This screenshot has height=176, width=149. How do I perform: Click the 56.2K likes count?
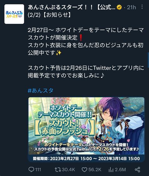point(95,169)
